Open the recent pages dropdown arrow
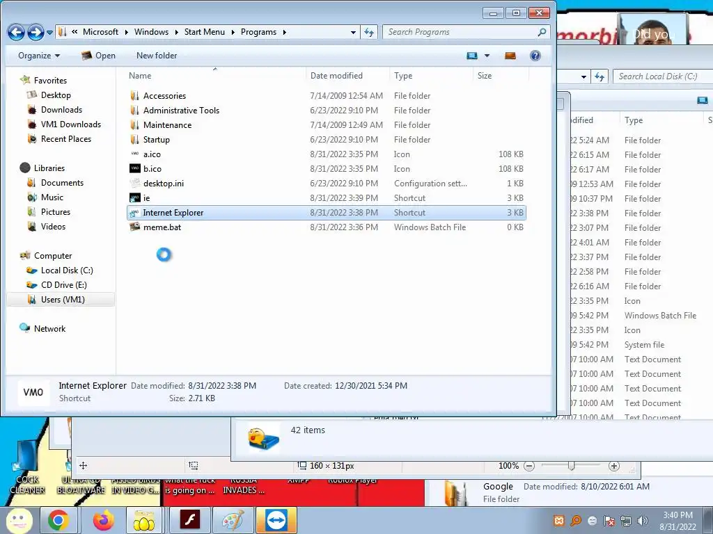This screenshot has width=713, height=534. [x=49, y=32]
